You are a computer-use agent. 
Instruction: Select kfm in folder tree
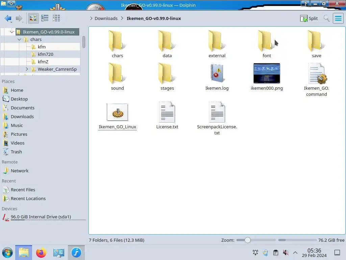(42, 47)
